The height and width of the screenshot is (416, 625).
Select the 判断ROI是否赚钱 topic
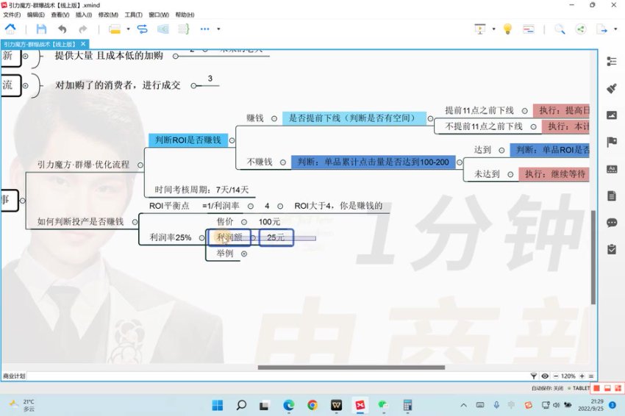(x=188, y=140)
